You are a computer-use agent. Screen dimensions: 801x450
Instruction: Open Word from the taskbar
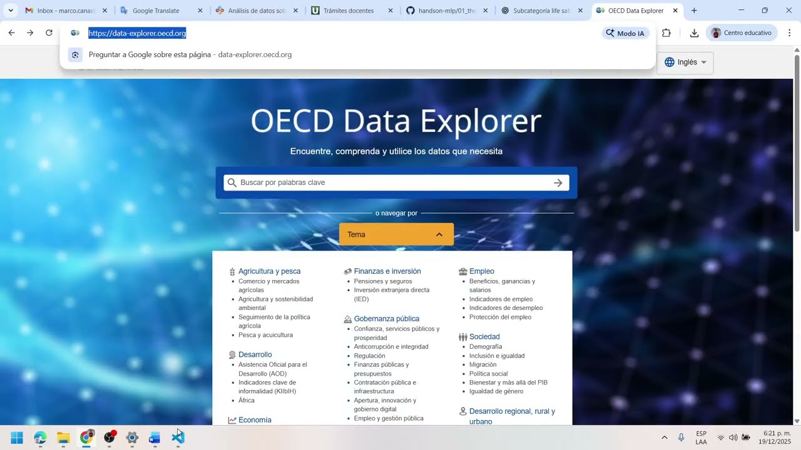pos(155,437)
